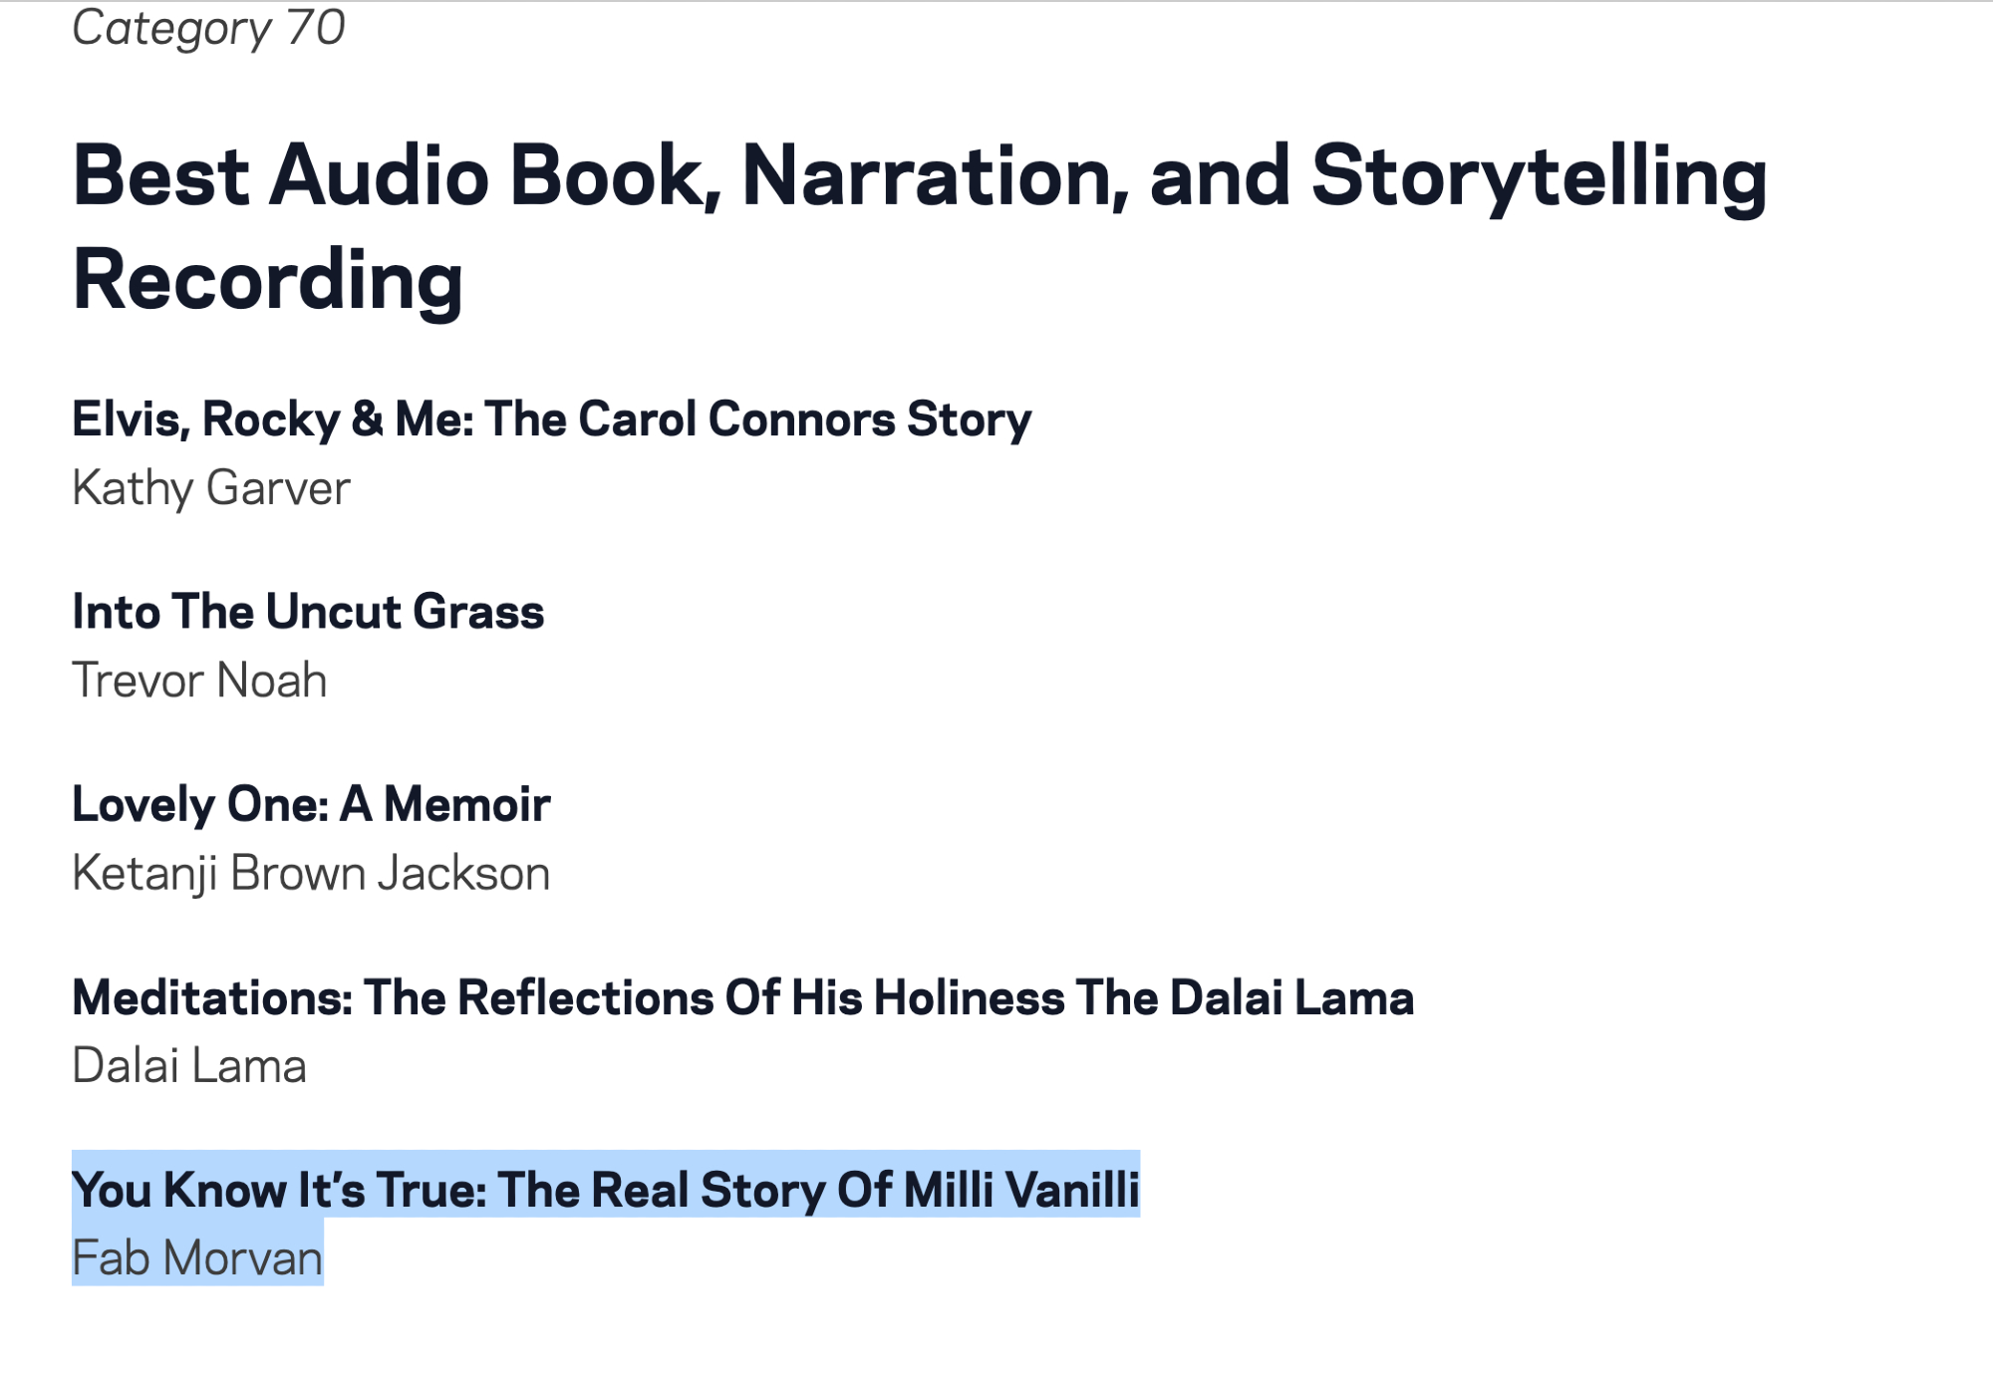The height and width of the screenshot is (1386, 1993).
Task: Select the highlighted Fab Morvan name
Action: [x=197, y=1257]
